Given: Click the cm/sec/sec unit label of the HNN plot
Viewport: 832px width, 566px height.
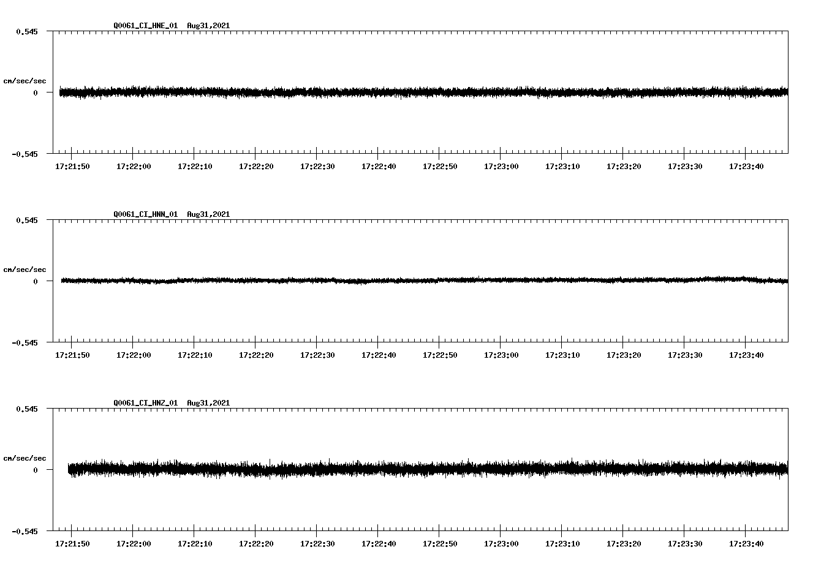Looking at the screenshot, I should click(x=25, y=270).
